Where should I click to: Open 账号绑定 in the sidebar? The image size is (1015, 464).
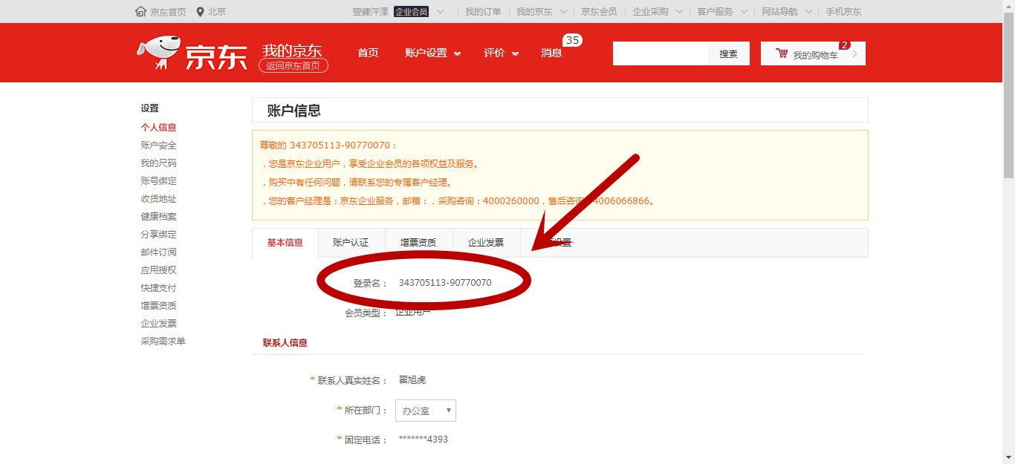pos(158,181)
